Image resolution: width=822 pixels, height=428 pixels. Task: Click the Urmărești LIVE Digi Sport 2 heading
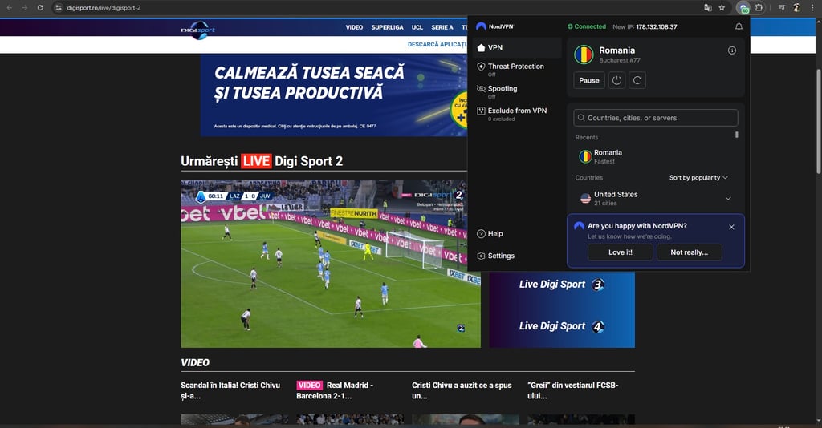pyautogui.click(x=262, y=161)
